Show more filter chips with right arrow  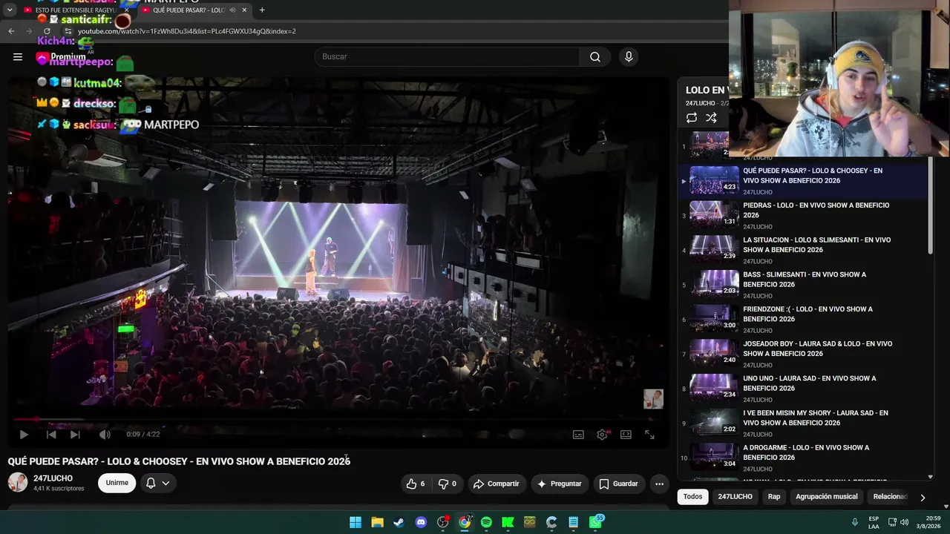pyautogui.click(x=923, y=497)
